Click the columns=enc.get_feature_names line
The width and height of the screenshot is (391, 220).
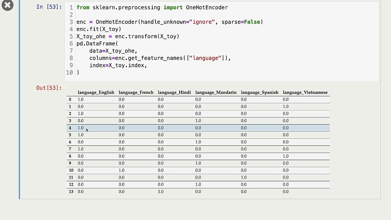tap(160, 58)
